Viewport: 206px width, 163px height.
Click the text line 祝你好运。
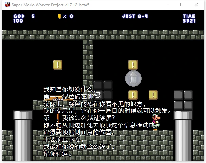[58, 153]
